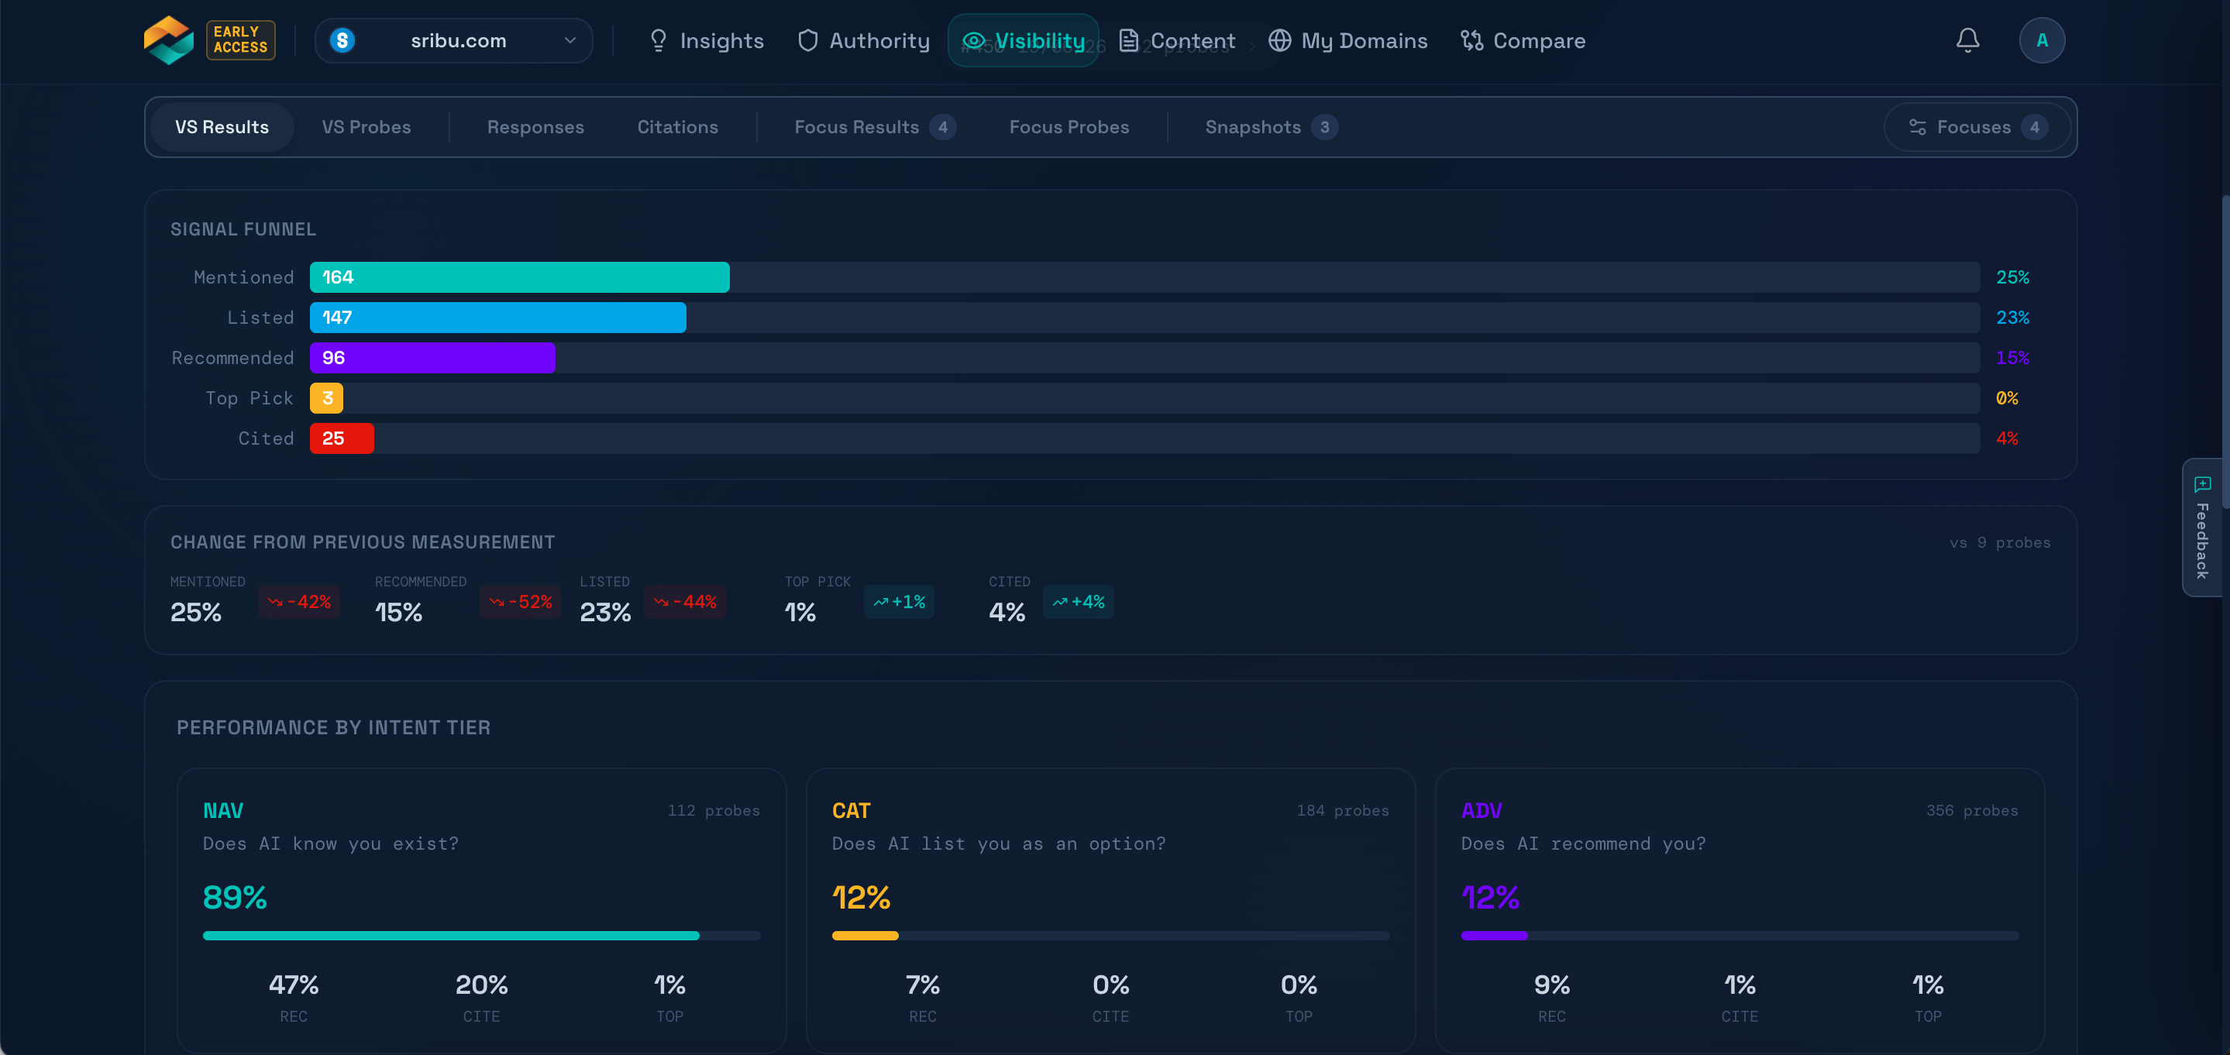This screenshot has width=2230, height=1055.
Task: Click the Recommended -52% change badge
Action: point(520,602)
